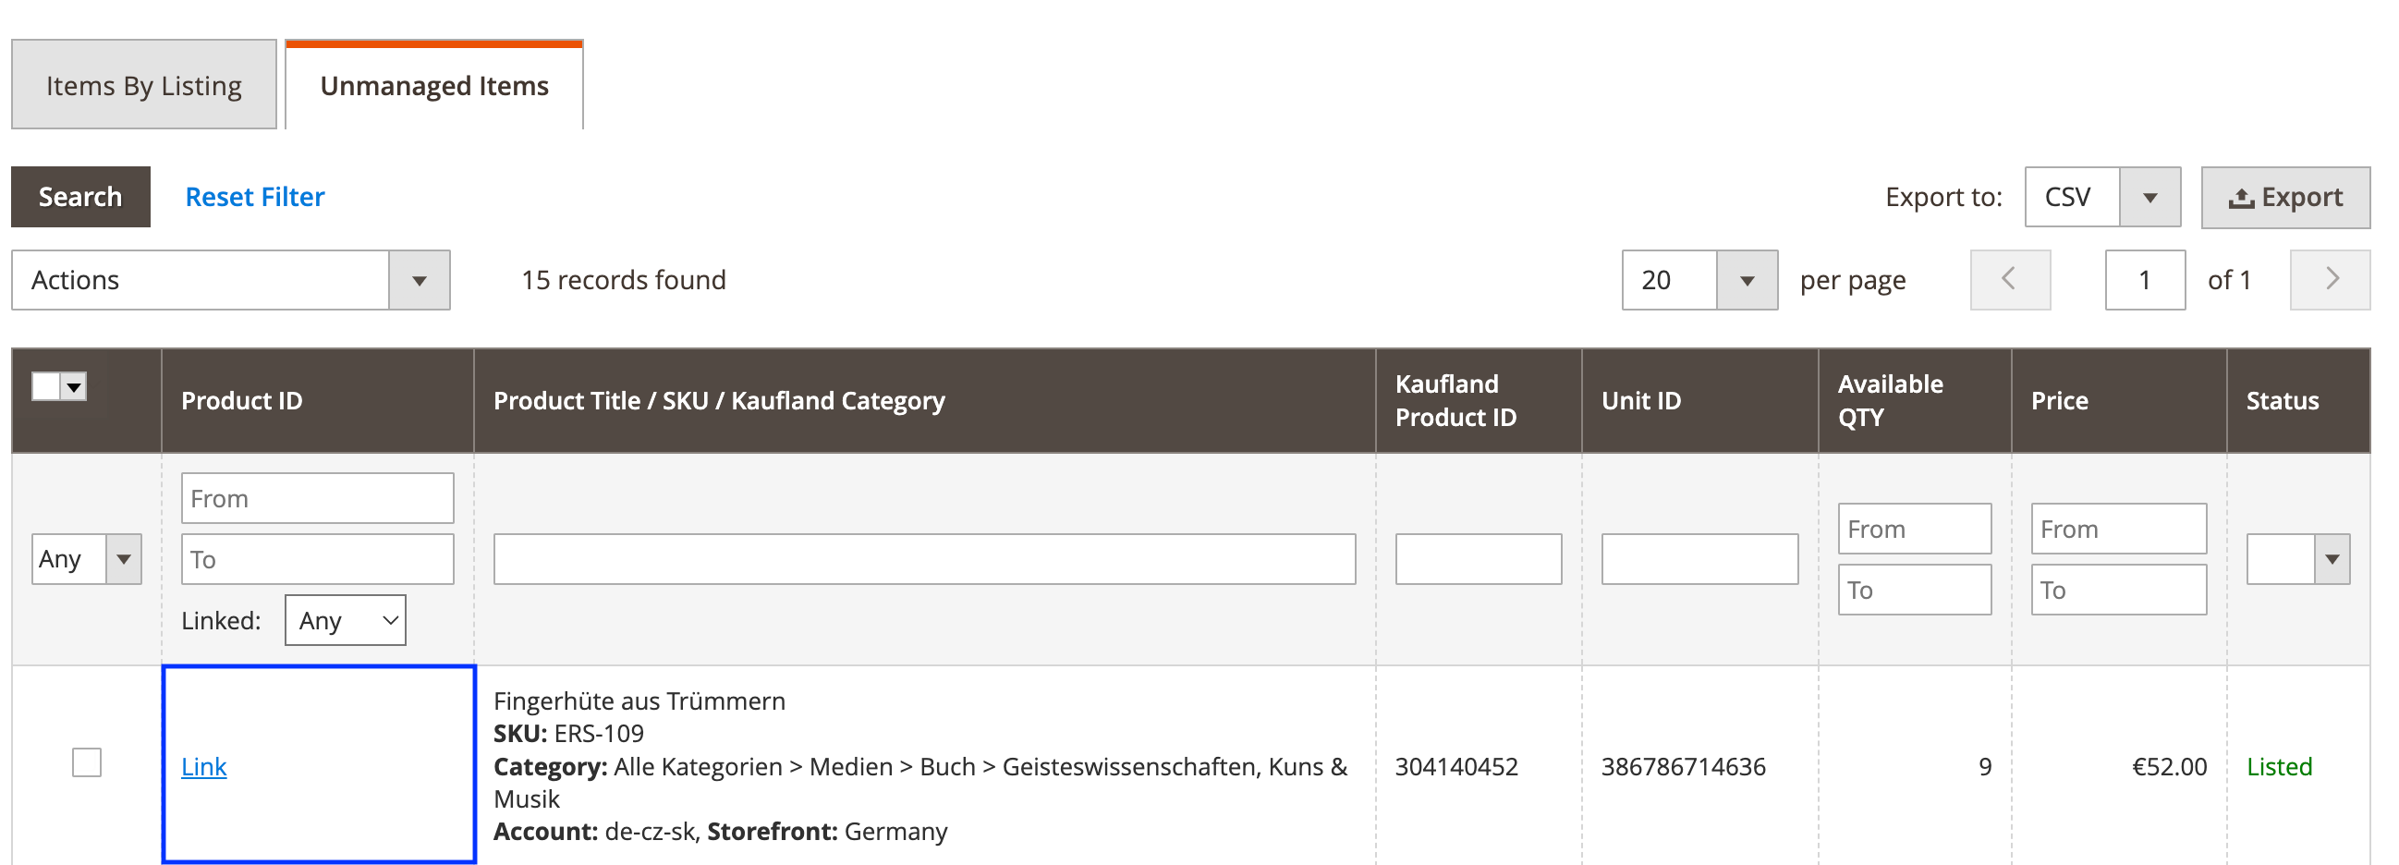Toggle the select-all checkbox in header

pos(46,385)
